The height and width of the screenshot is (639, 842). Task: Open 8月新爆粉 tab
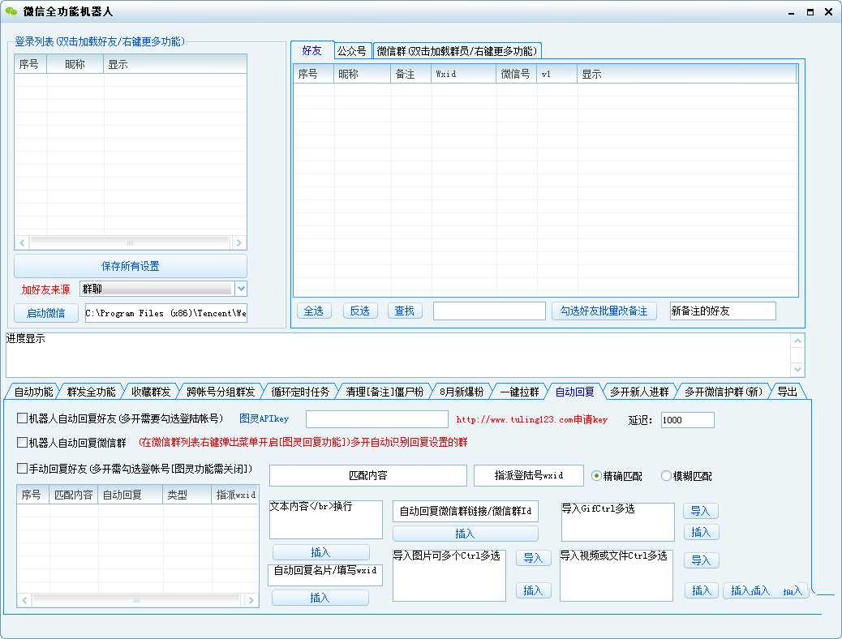pyautogui.click(x=462, y=392)
